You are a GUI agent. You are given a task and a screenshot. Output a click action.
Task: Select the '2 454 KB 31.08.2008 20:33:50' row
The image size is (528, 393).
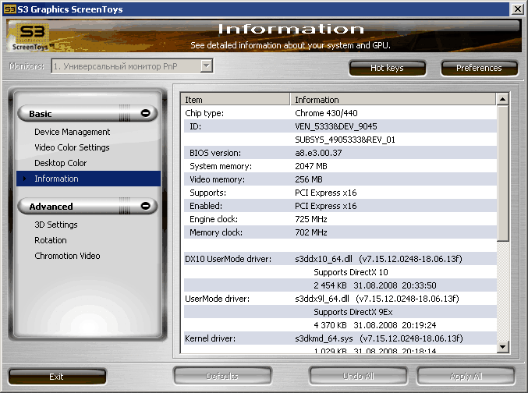(340, 285)
